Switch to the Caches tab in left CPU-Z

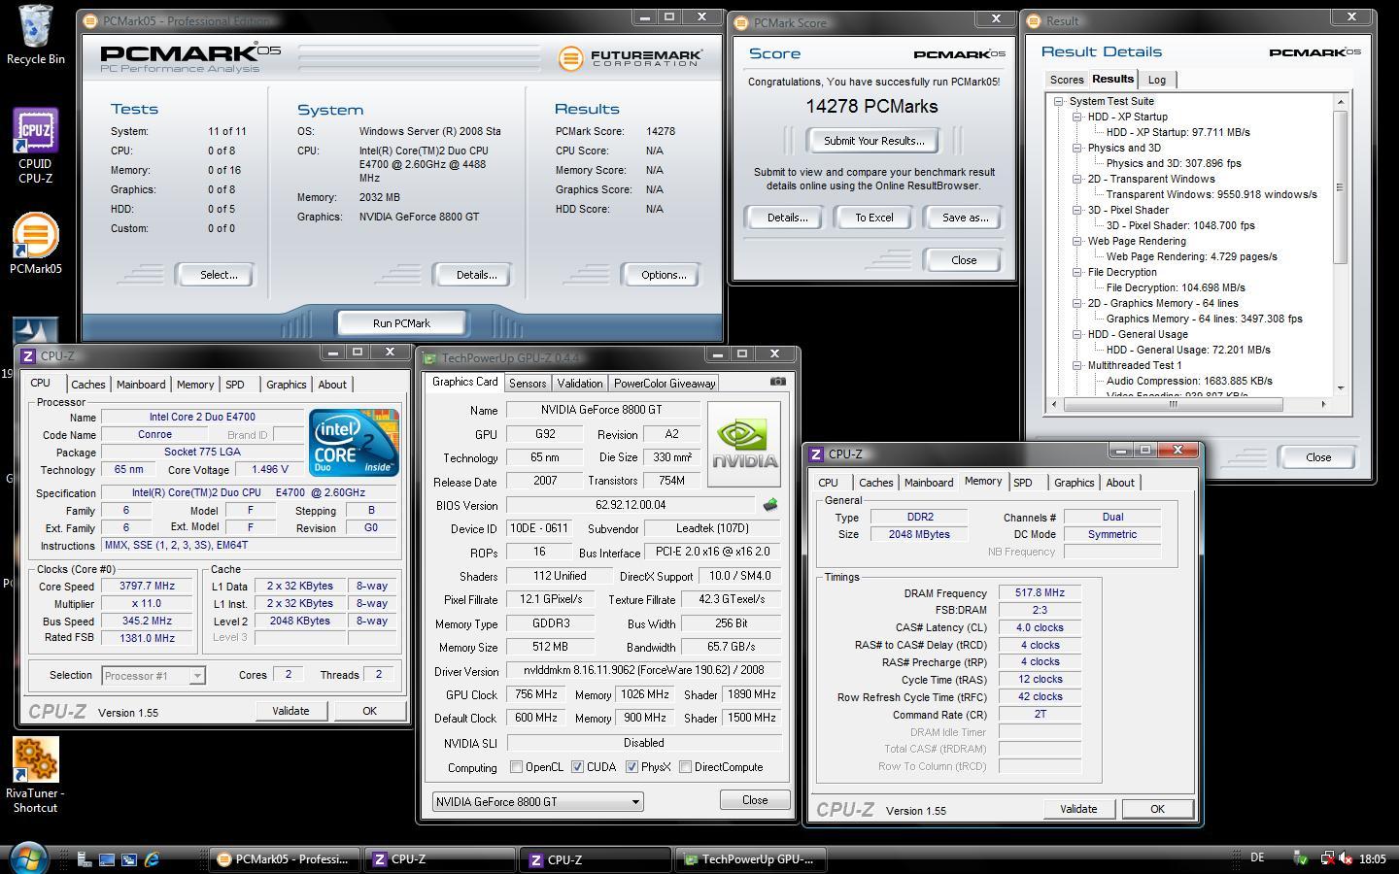[x=87, y=385]
